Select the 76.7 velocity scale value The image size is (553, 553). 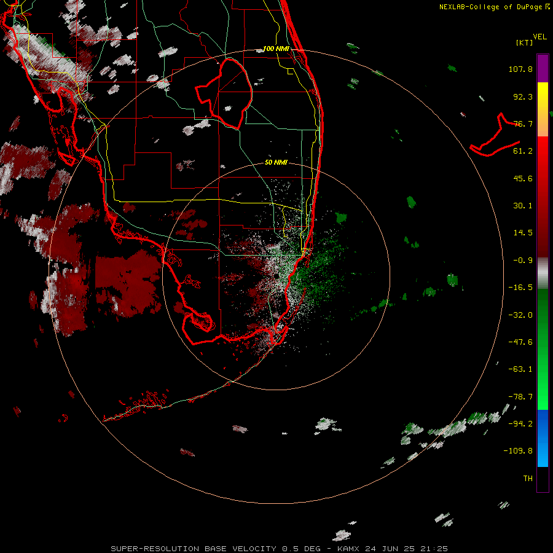523,124
